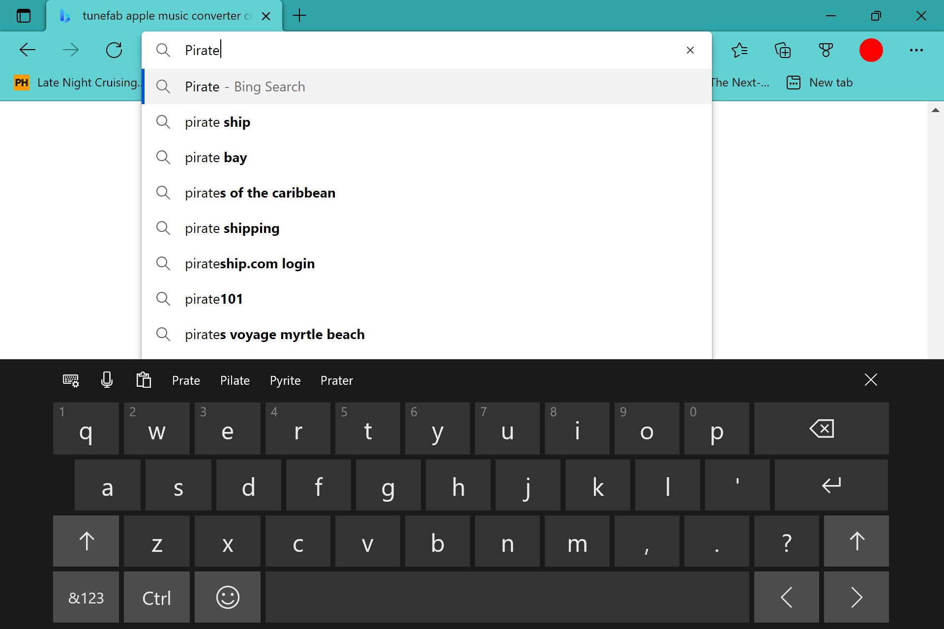Open the keyboard settings icon
944x629 pixels.
[71, 380]
